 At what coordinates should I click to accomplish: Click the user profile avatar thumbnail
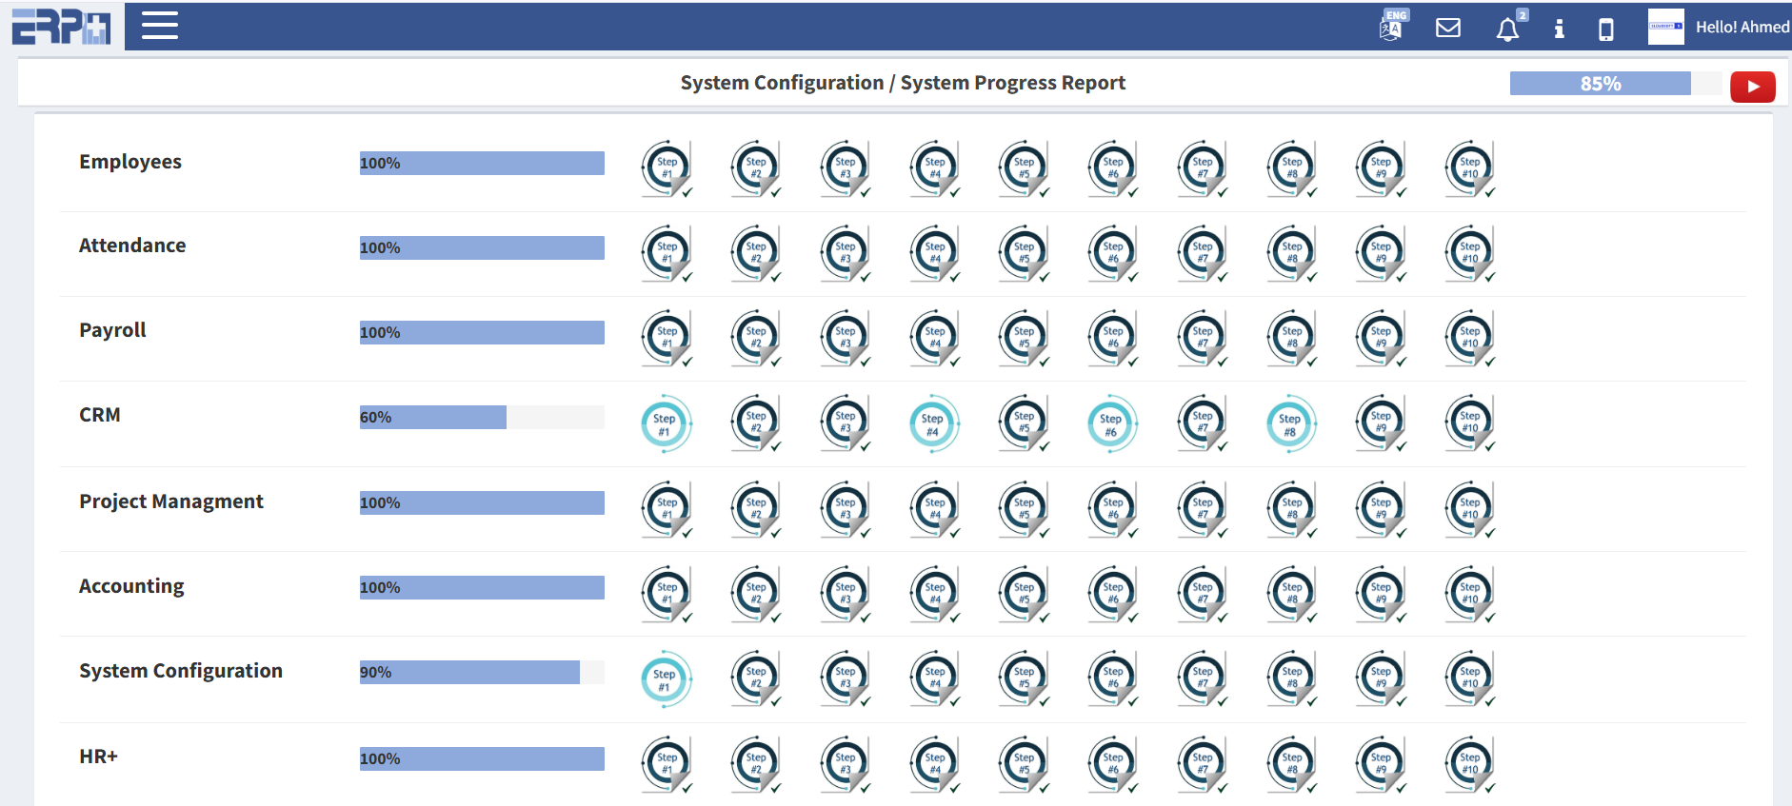pos(1665,27)
